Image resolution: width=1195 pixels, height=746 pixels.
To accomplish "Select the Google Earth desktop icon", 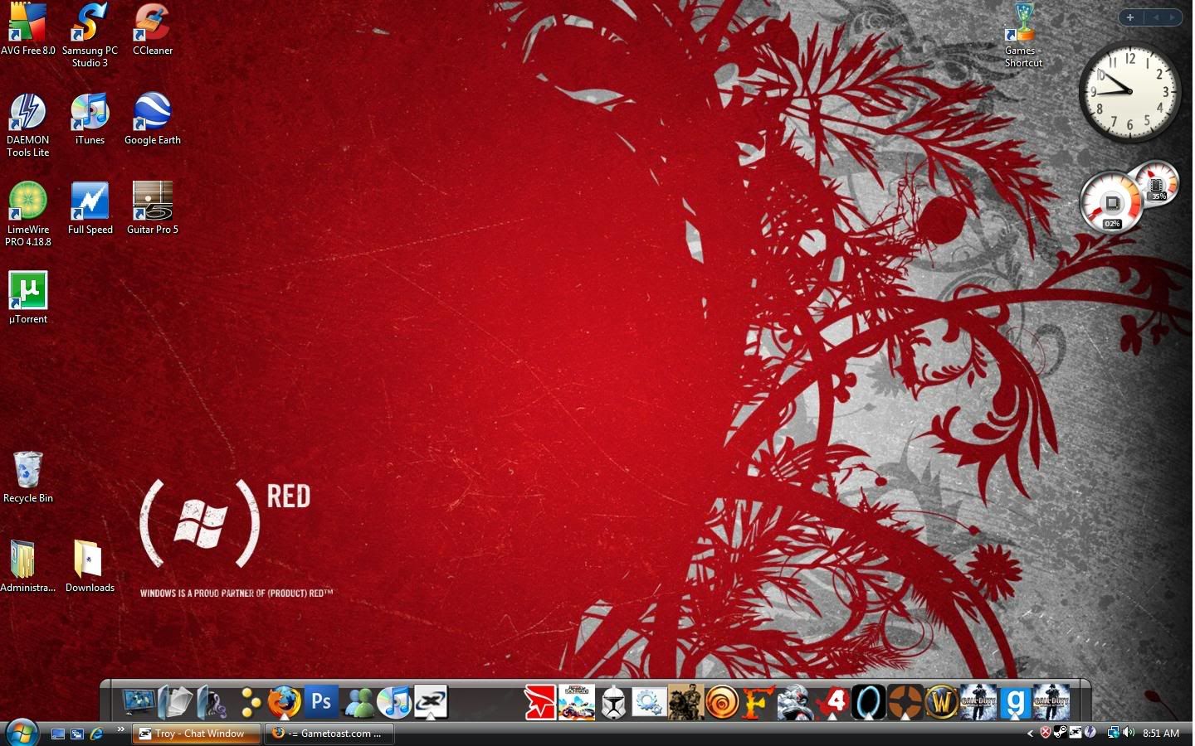I will point(153,119).
